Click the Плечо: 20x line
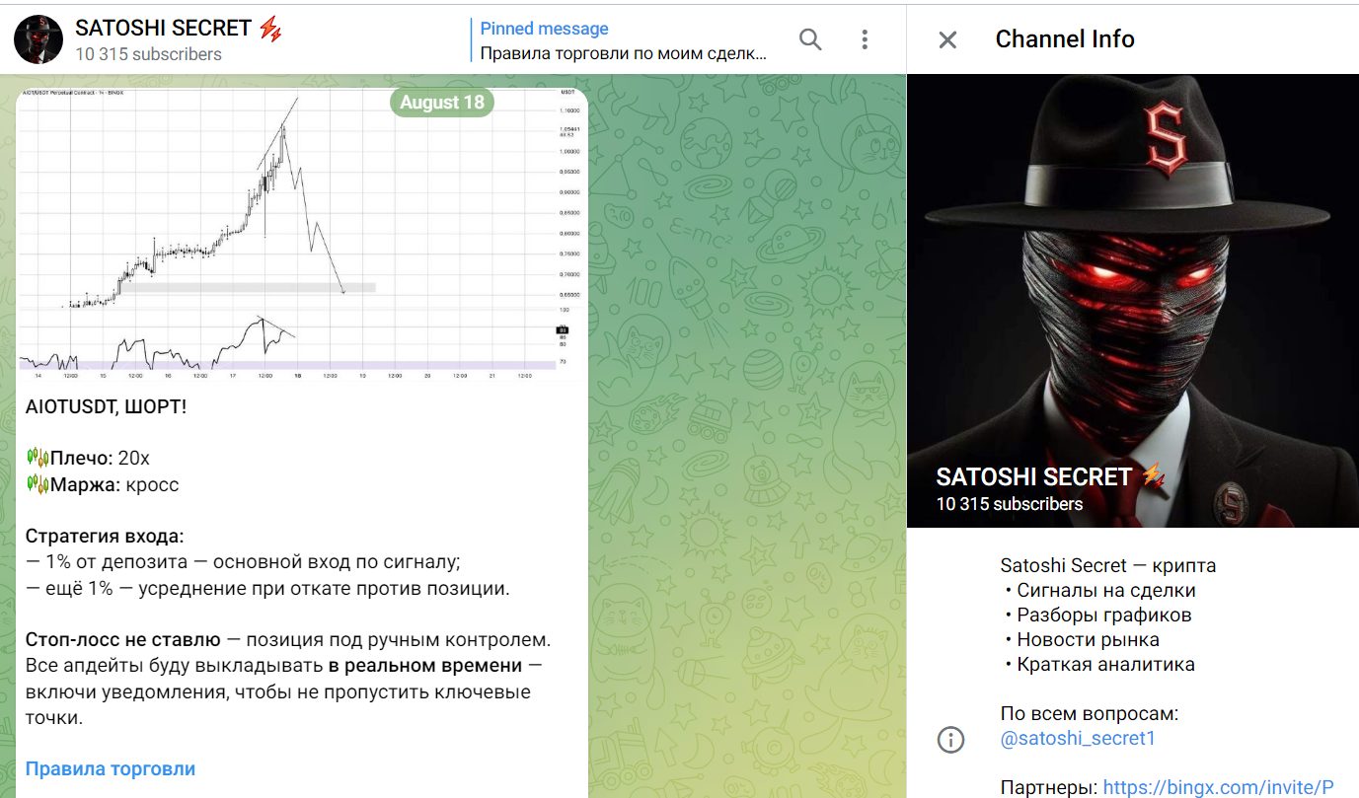 [88, 458]
